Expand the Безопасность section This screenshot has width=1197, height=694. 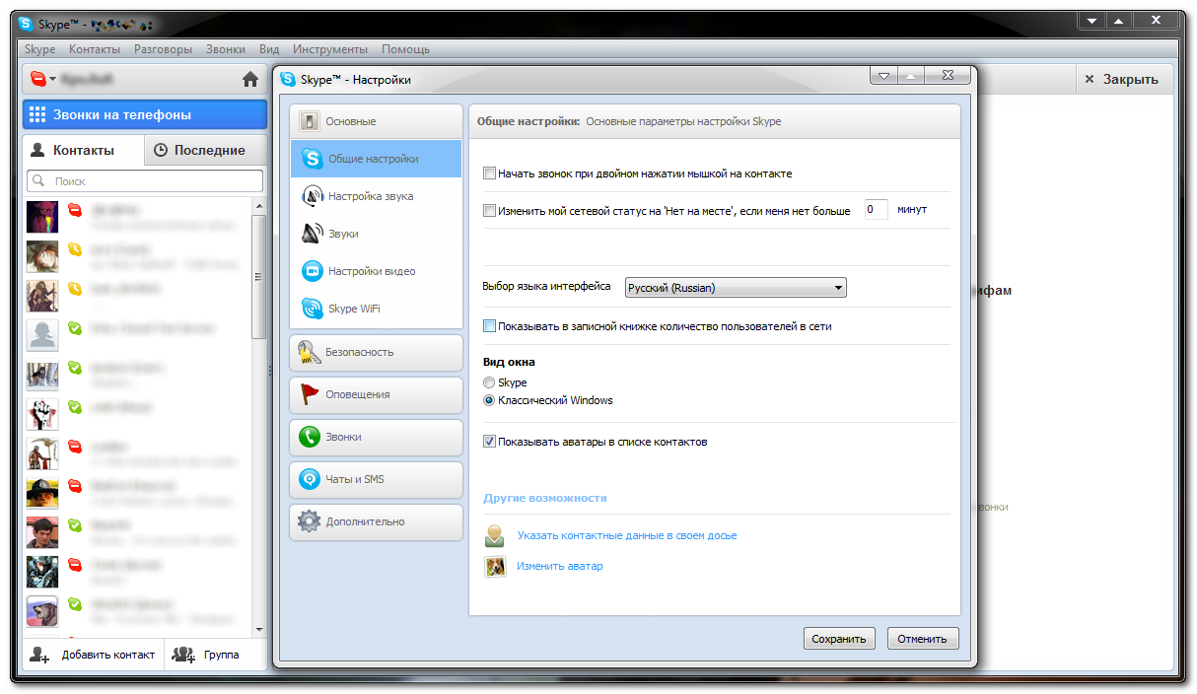(376, 352)
